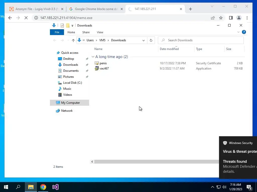Open Desktop in the navigation pane
This screenshot has width=257, height=192.
pos(69,59)
